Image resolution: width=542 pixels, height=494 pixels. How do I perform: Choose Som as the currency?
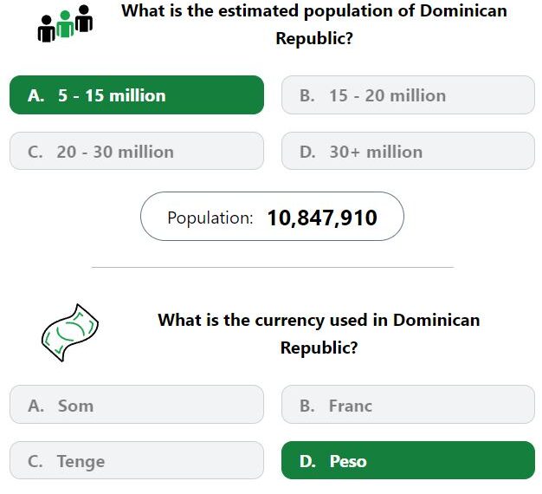pos(137,405)
